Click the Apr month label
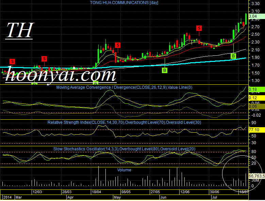Screen dimensions: 265x201 (70, 198)
